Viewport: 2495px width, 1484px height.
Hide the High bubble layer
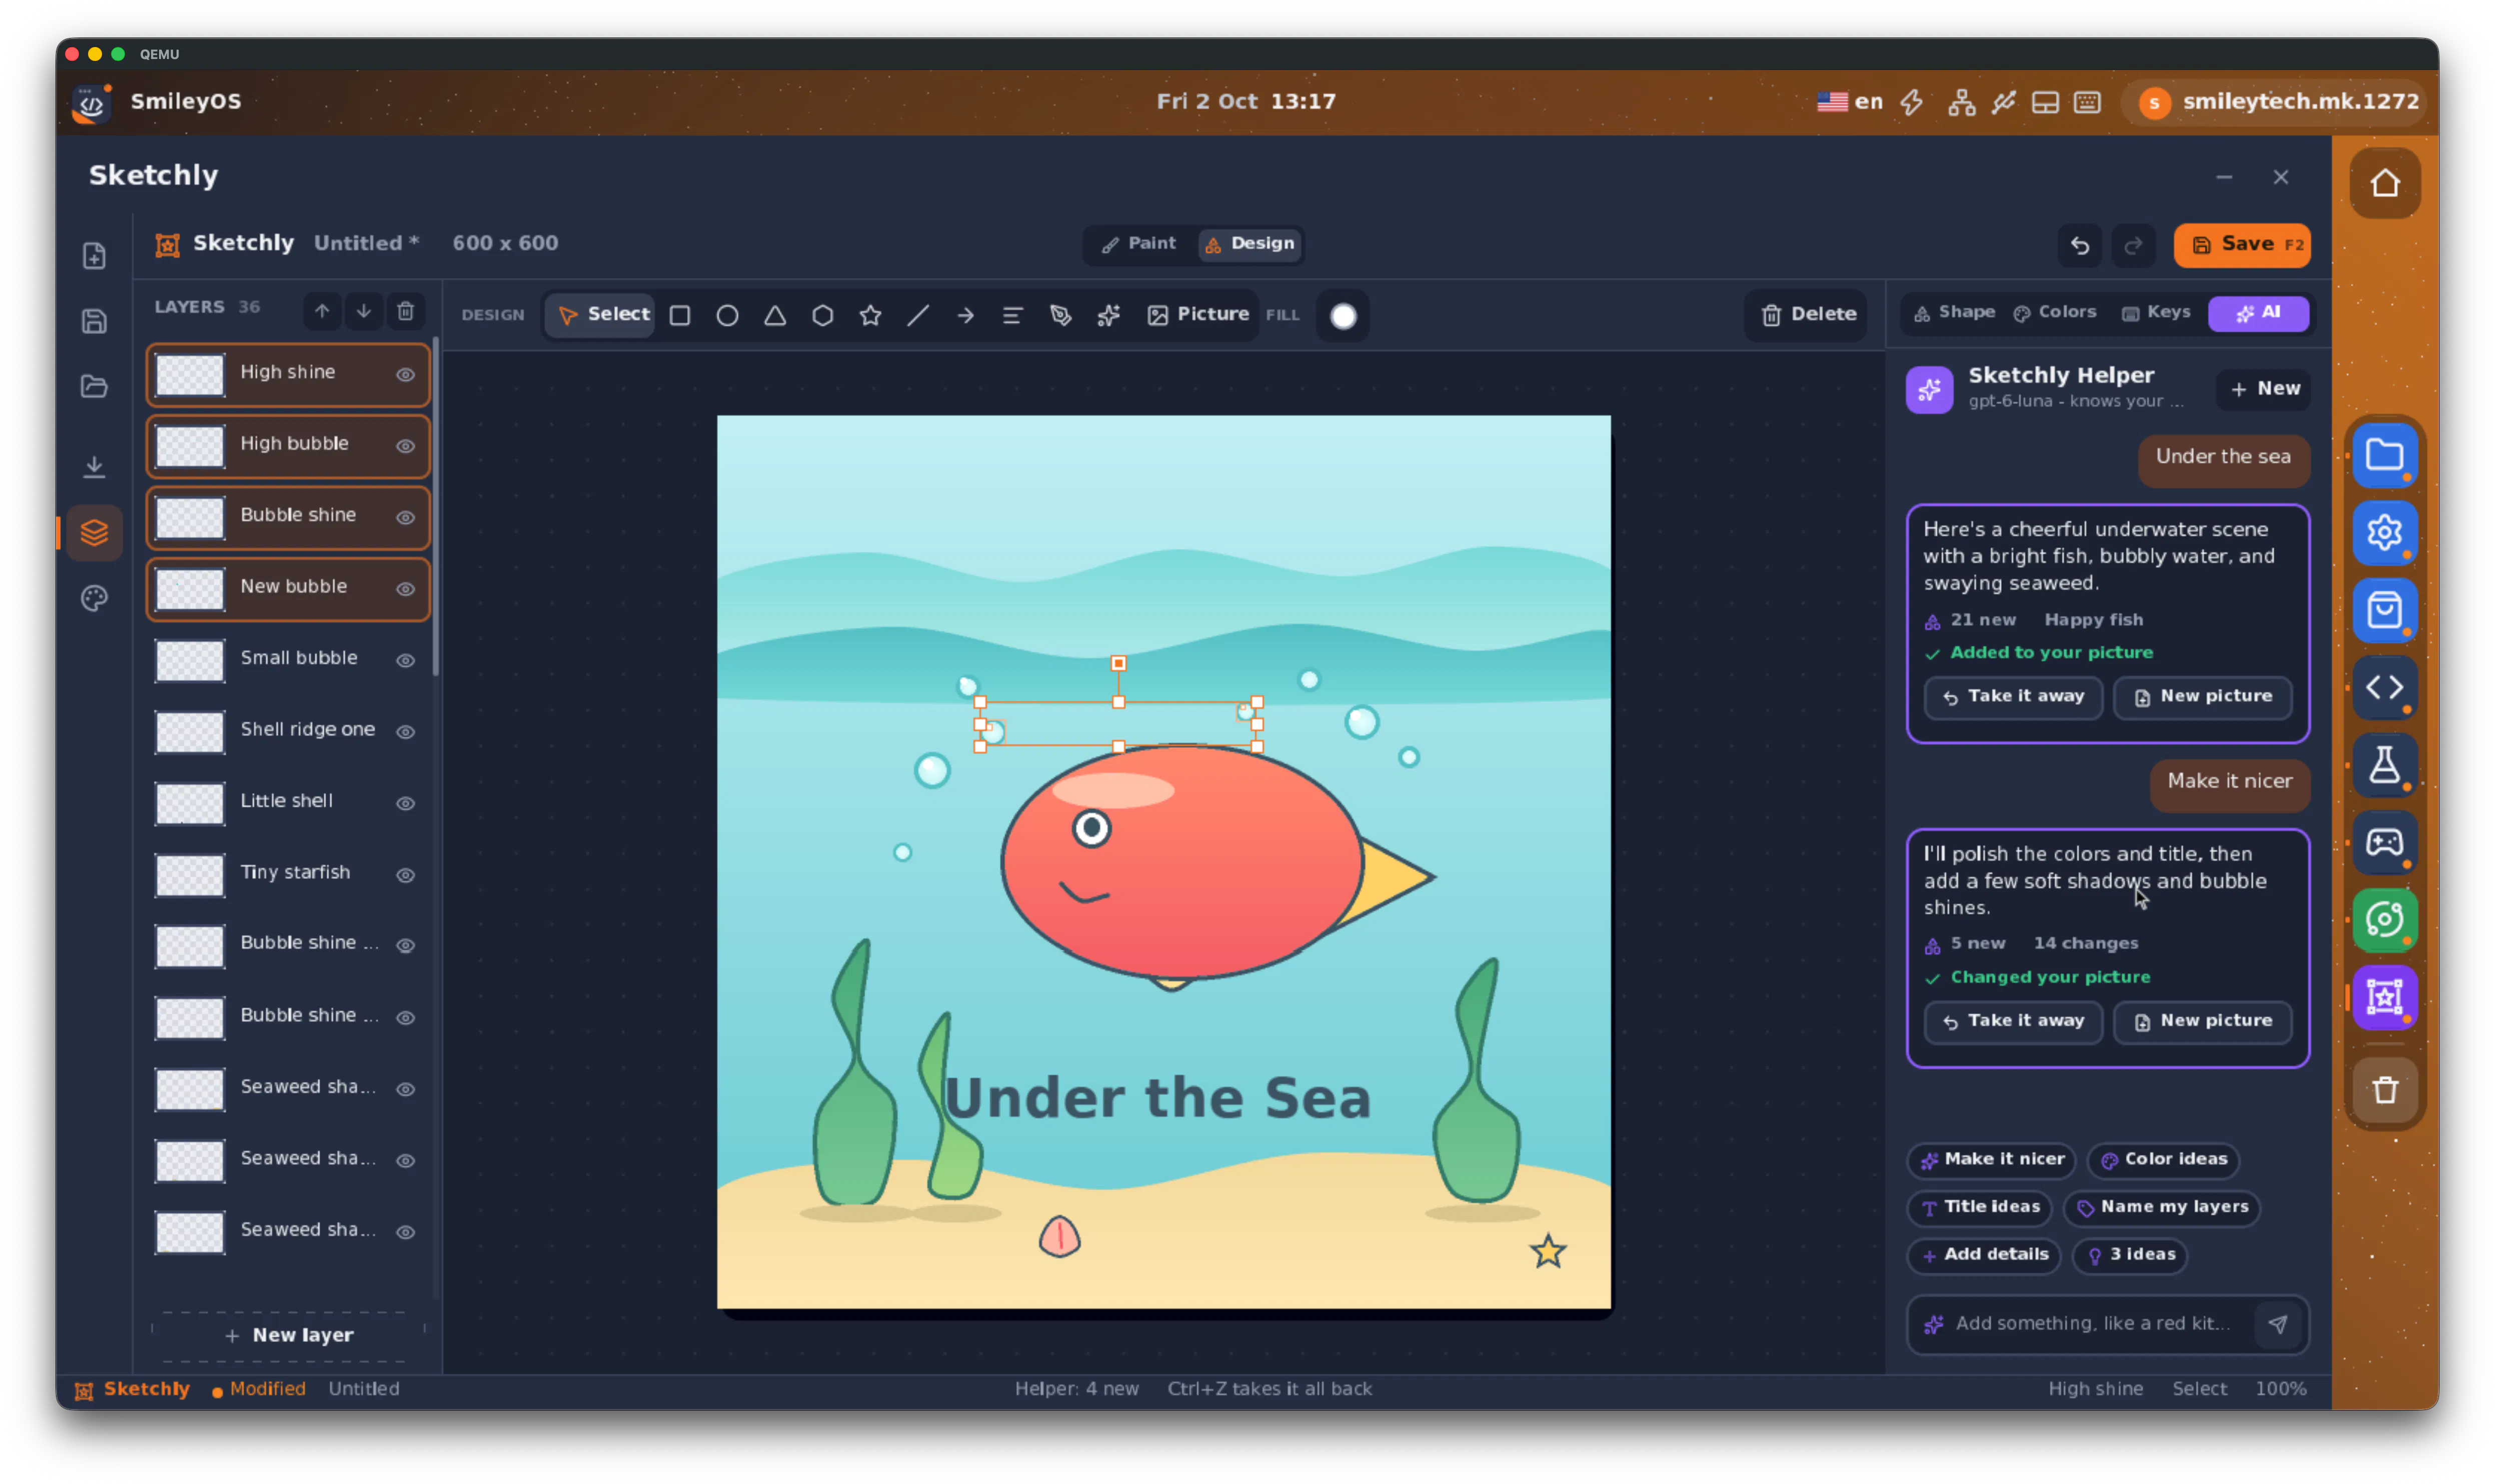(405, 446)
